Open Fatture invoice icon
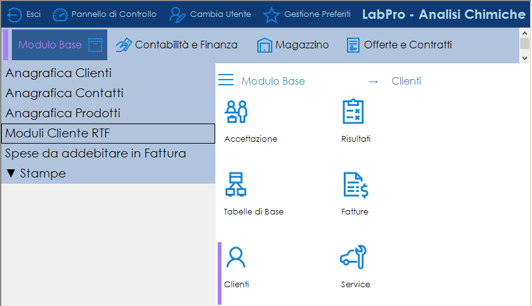 coord(356,185)
